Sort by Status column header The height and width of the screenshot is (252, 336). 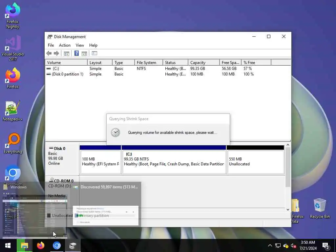pos(176,63)
